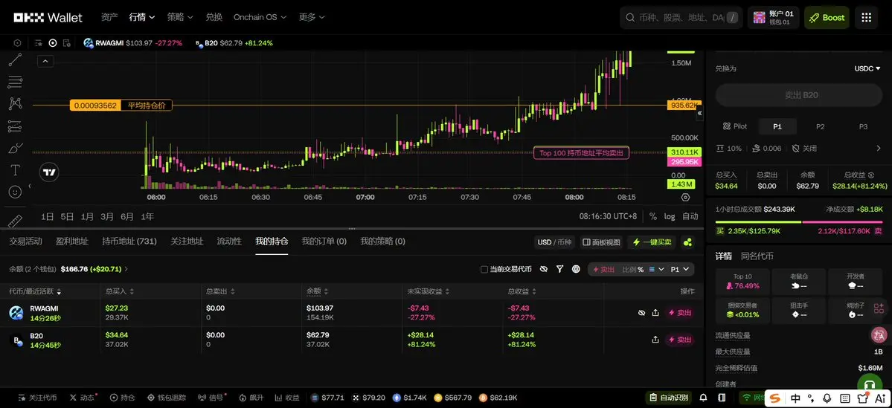Select the text annotation tool
Screen dimensions: 892x408
coord(16,170)
